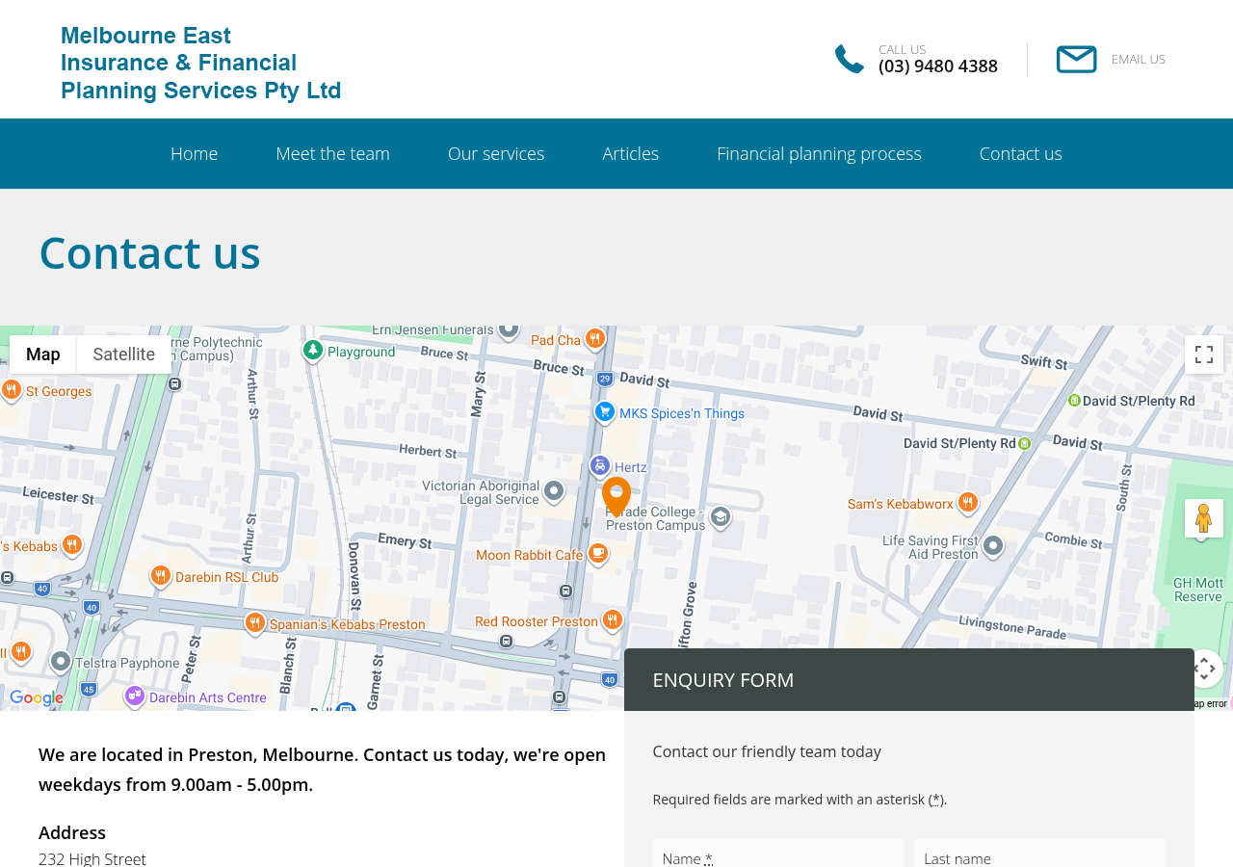Click Life Saving First Aid Preston marker
1233x867 pixels.
(993, 546)
